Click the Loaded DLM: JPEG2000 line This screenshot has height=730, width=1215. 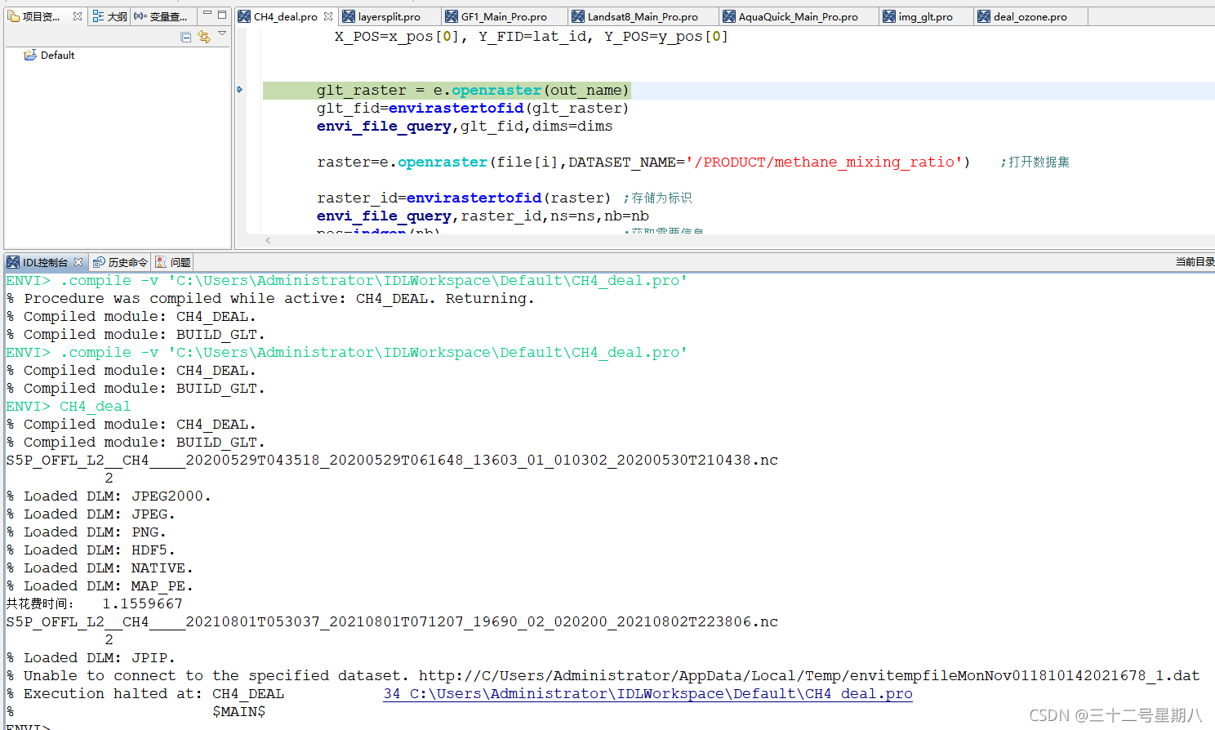coord(109,496)
